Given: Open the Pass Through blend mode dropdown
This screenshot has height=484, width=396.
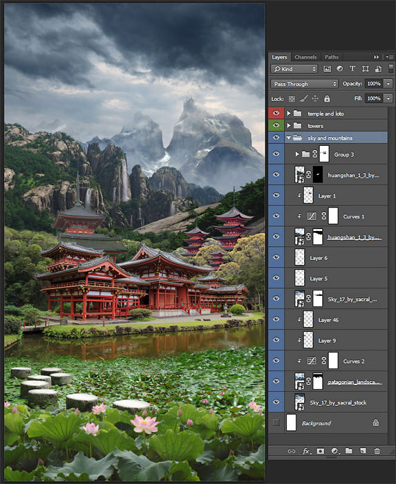Looking at the screenshot, I should [x=304, y=84].
